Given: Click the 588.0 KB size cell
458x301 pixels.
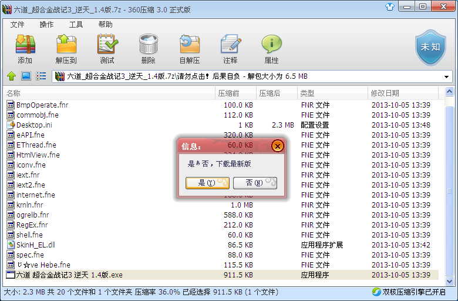Looking at the screenshot, I should coord(238,215).
